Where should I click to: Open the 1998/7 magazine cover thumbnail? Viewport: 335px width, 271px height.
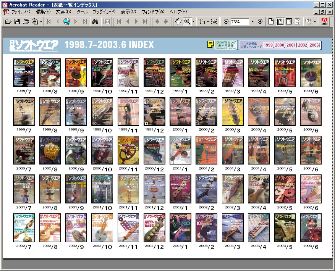pos(24,73)
